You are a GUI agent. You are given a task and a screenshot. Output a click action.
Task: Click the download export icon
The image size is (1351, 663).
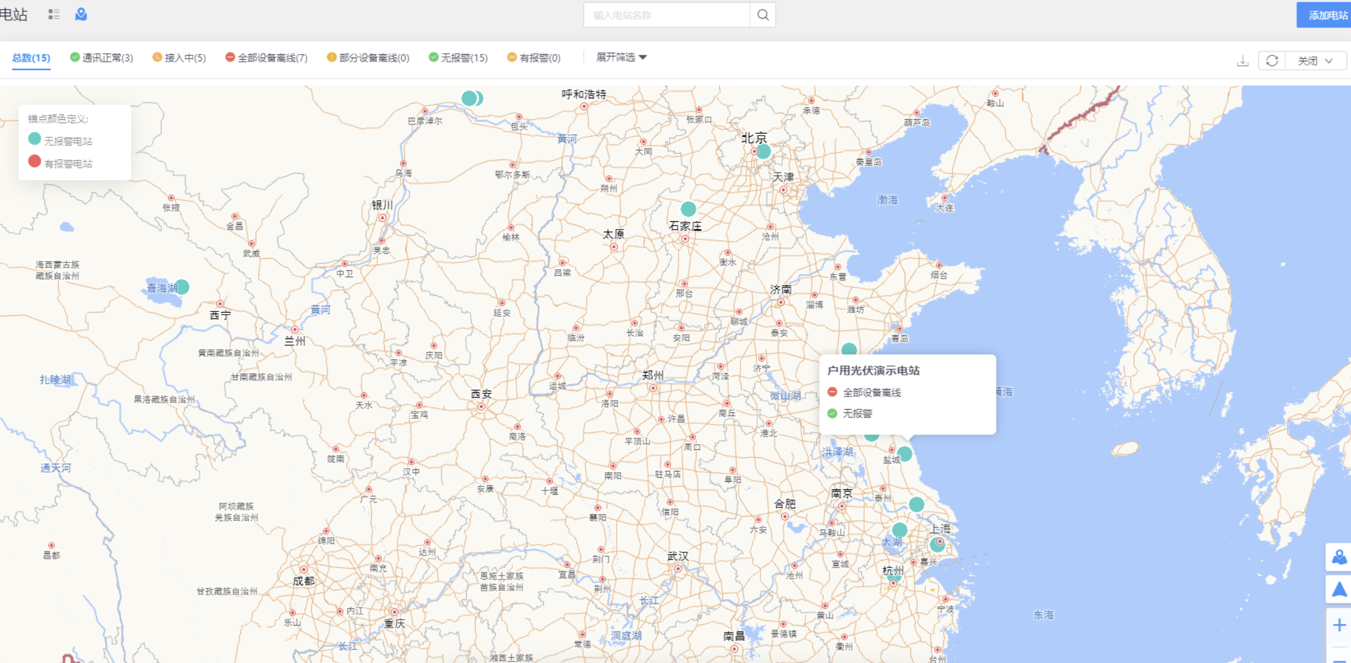(x=1242, y=61)
